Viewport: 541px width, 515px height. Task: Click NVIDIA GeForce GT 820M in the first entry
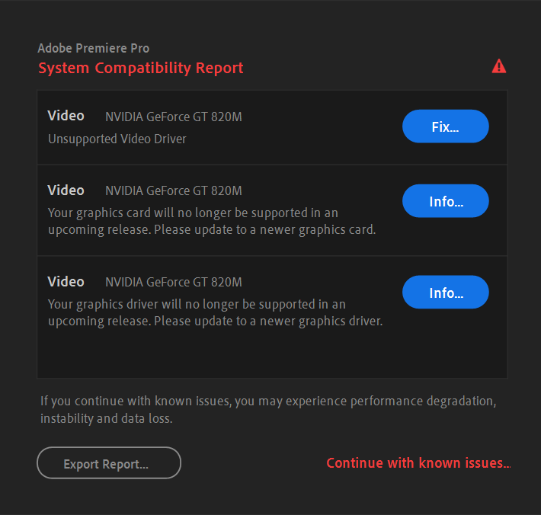click(x=174, y=117)
